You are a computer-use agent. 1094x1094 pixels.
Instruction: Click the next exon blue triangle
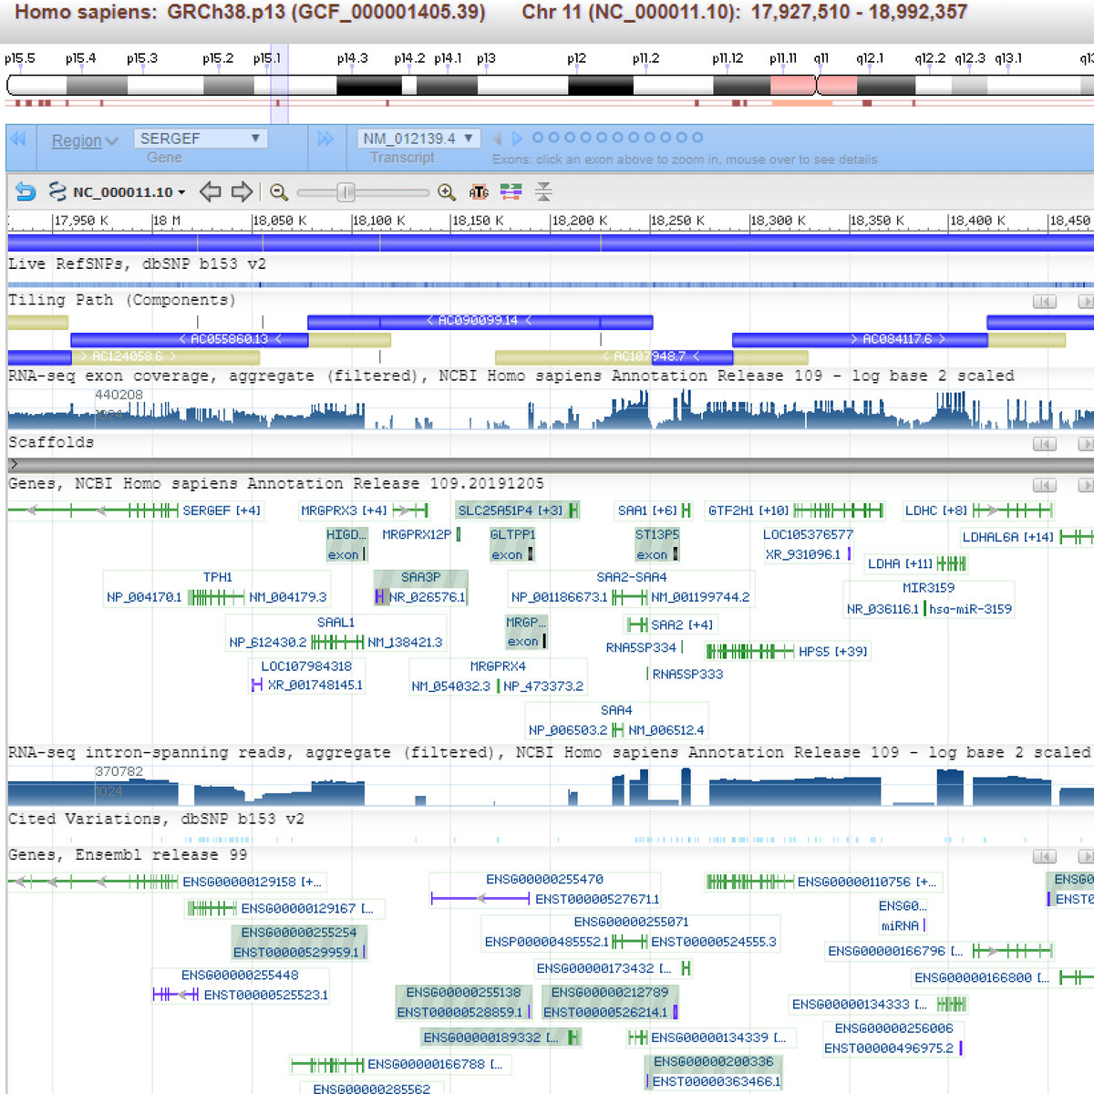[x=518, y=139]
